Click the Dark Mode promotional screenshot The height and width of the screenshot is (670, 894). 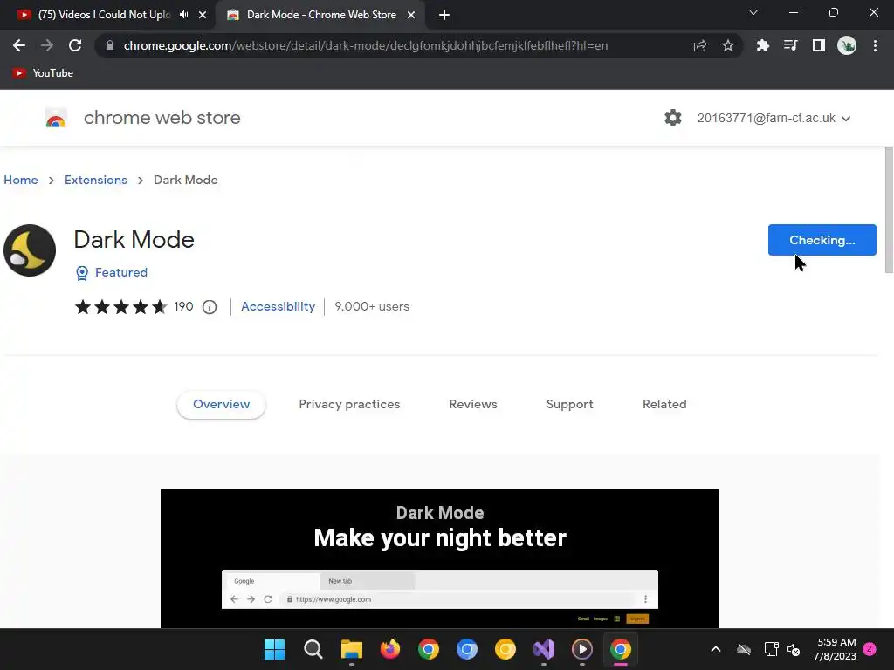(440, 558)
